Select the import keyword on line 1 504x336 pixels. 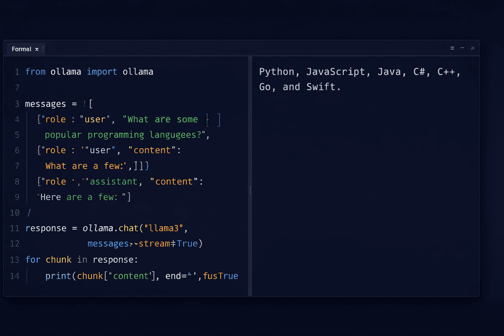[x=102, y=72]
